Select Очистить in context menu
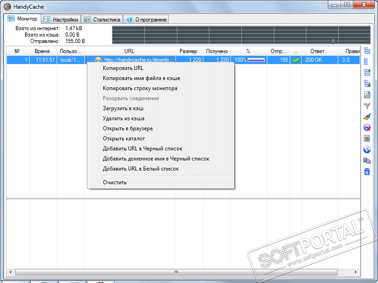The image size is (378, 283). [x=160, y=182]
